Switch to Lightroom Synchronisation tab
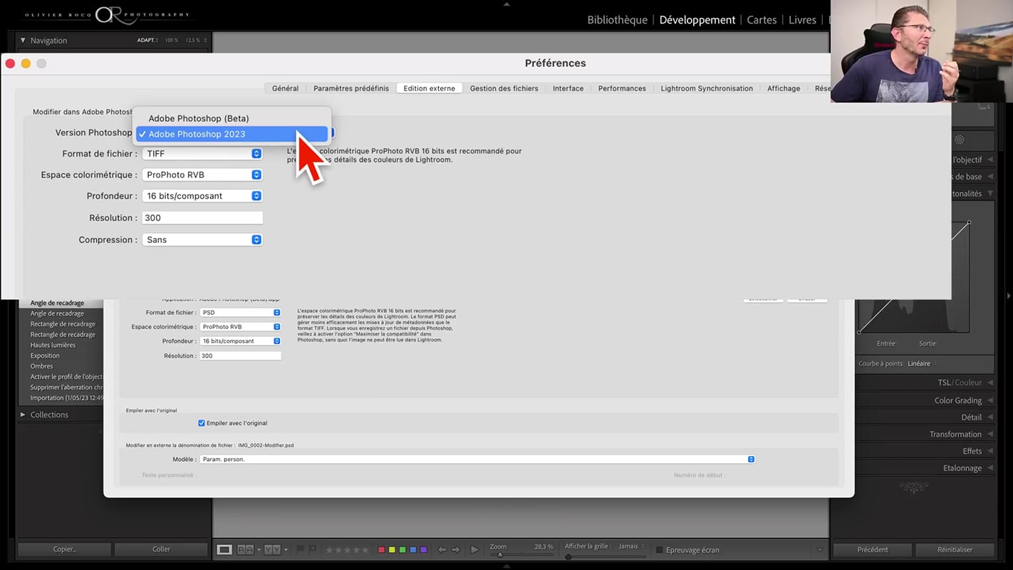Viewport: 1013px width, 570px height. (707, 88)
